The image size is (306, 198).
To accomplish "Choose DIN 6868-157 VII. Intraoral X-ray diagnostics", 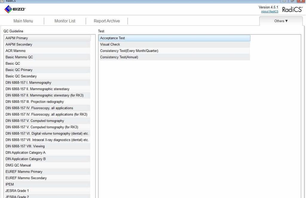I will (x=48, y=140).
